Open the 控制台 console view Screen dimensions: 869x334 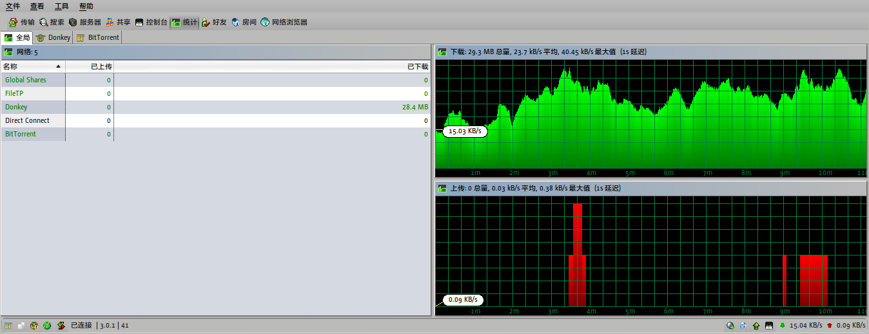[x=151, y=22]
